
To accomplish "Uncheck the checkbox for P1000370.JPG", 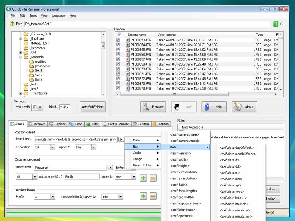I will [x=118, y=69].
